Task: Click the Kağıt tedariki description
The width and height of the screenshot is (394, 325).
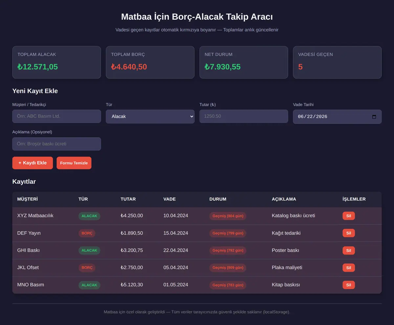Action: 286,233
